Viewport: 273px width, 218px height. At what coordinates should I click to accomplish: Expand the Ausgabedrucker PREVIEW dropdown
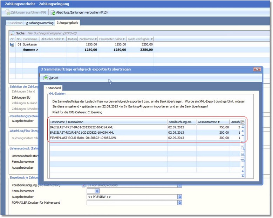180,197
